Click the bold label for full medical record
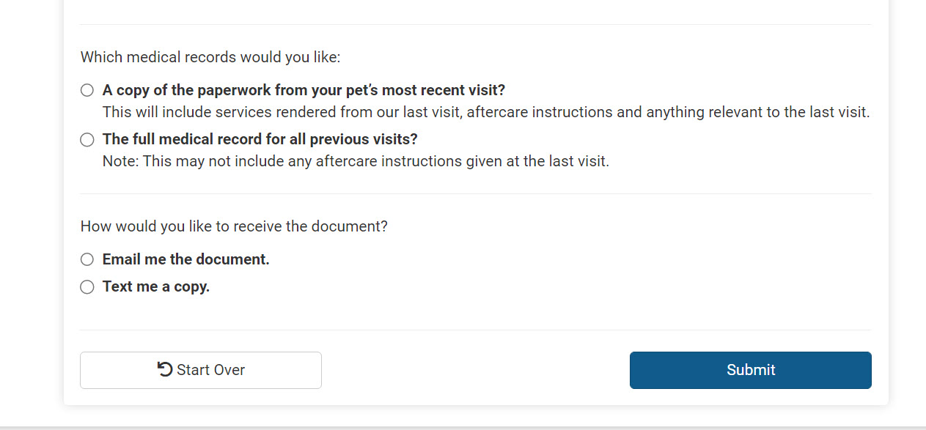This screenshot has height=430, width=926. pos(260,139)
